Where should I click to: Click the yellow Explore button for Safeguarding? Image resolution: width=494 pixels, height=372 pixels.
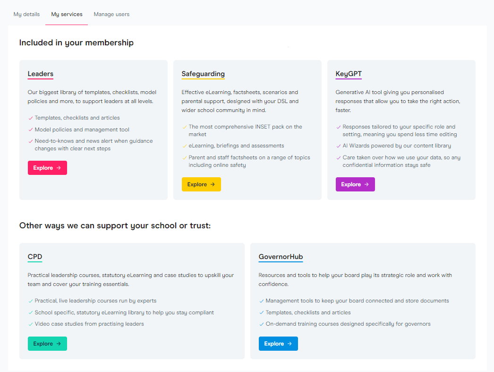point(201,184)
